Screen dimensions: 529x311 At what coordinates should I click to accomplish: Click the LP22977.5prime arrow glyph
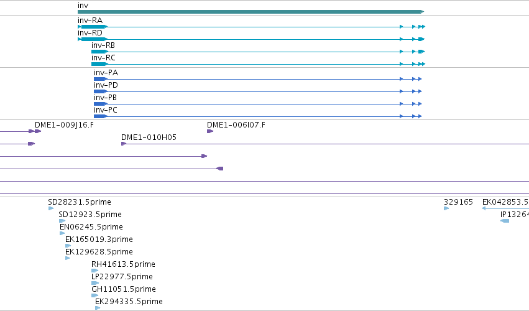(x=95, y=283)
